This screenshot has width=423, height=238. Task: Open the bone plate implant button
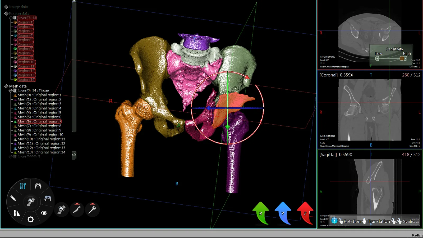click(77, 209)
